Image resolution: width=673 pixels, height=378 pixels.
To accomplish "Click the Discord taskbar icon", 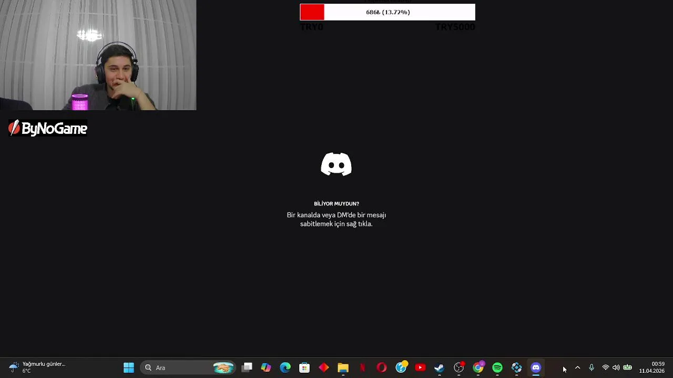I will pos(536,367).
